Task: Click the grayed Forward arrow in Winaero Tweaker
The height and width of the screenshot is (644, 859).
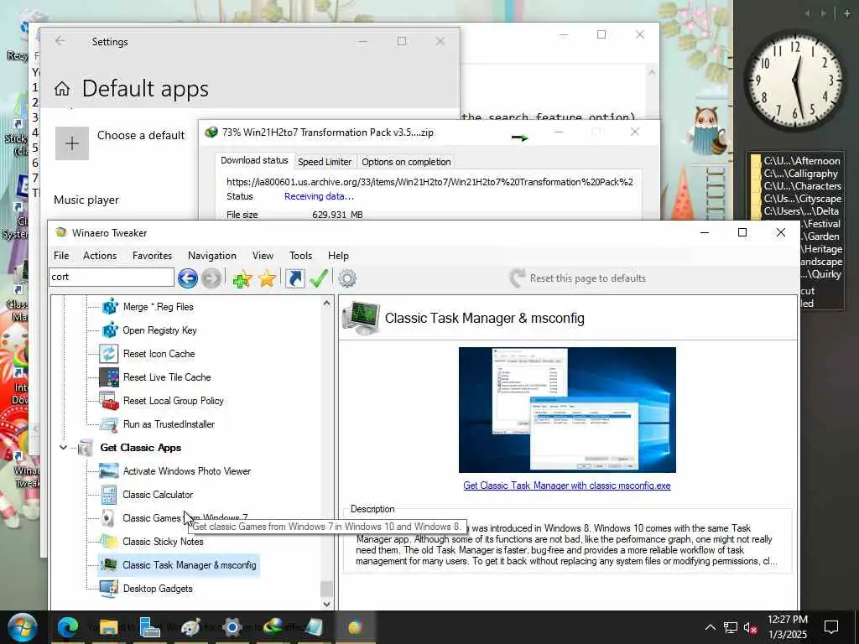Action: pyautogui.click(x=211, y=278)
